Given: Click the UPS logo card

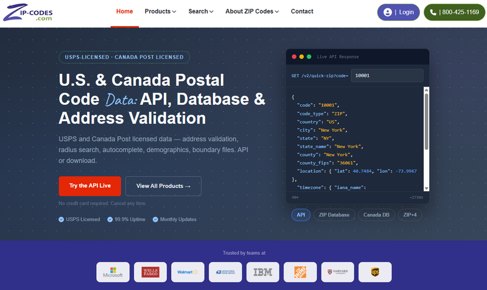Looking at the screenshot, I should coord(375,272).
